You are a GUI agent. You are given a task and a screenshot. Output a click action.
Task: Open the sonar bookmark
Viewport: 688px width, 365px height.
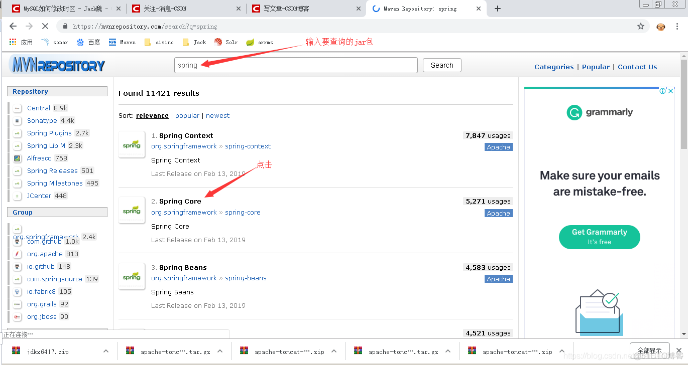[54, 42]
